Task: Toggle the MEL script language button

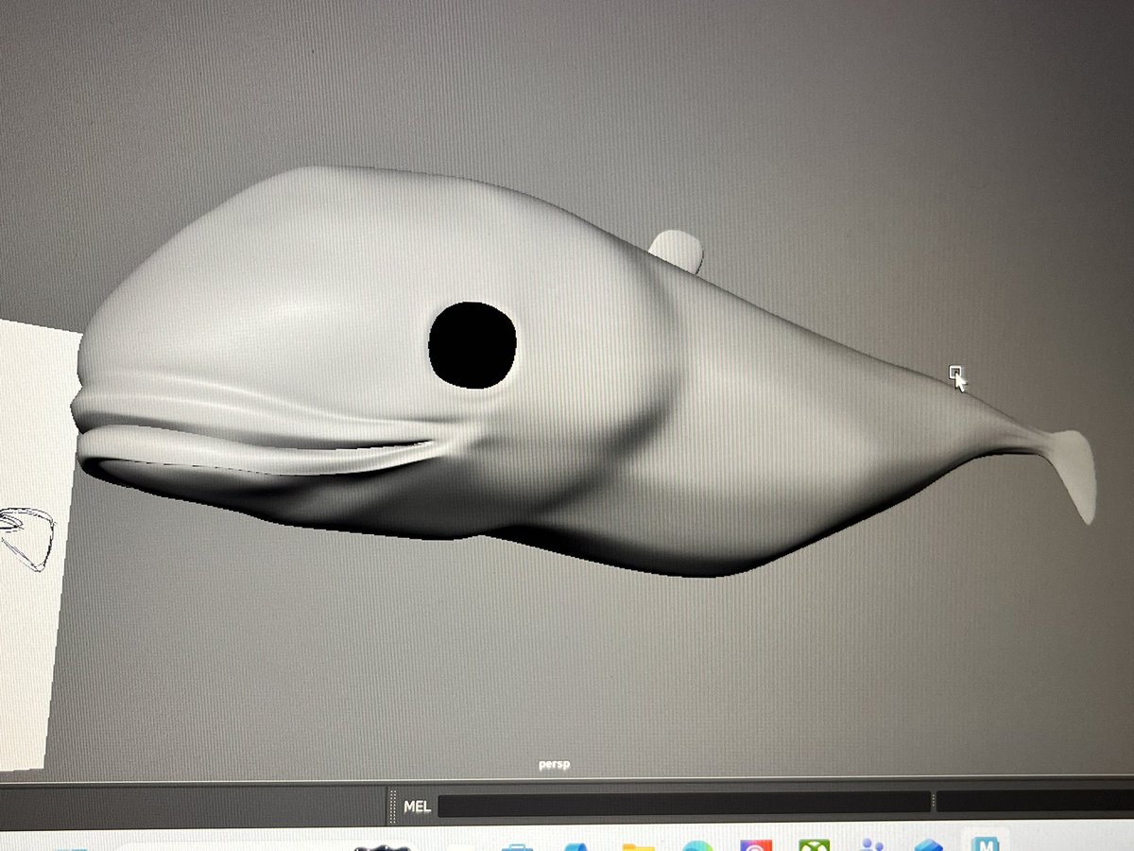Action: [x=417, y=808]
